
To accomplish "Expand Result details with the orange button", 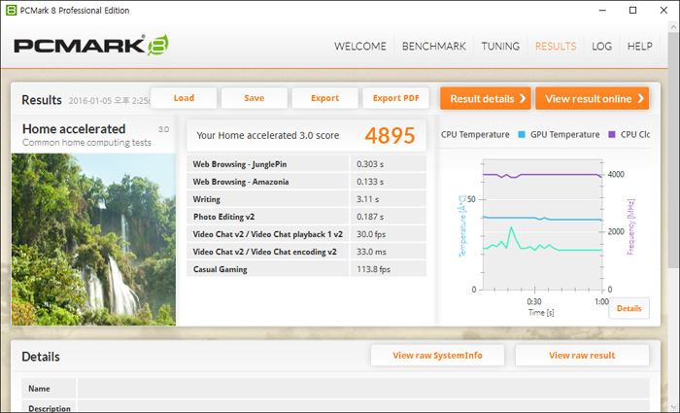I will 485,98.
